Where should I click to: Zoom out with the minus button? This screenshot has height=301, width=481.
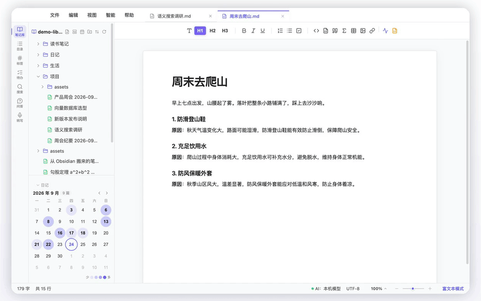tap(397, 289)
